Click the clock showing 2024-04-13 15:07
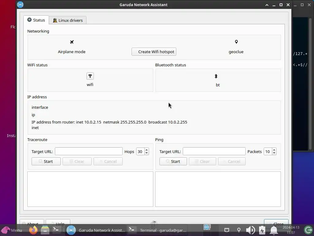The image size is (314, 236). [291, 230]
